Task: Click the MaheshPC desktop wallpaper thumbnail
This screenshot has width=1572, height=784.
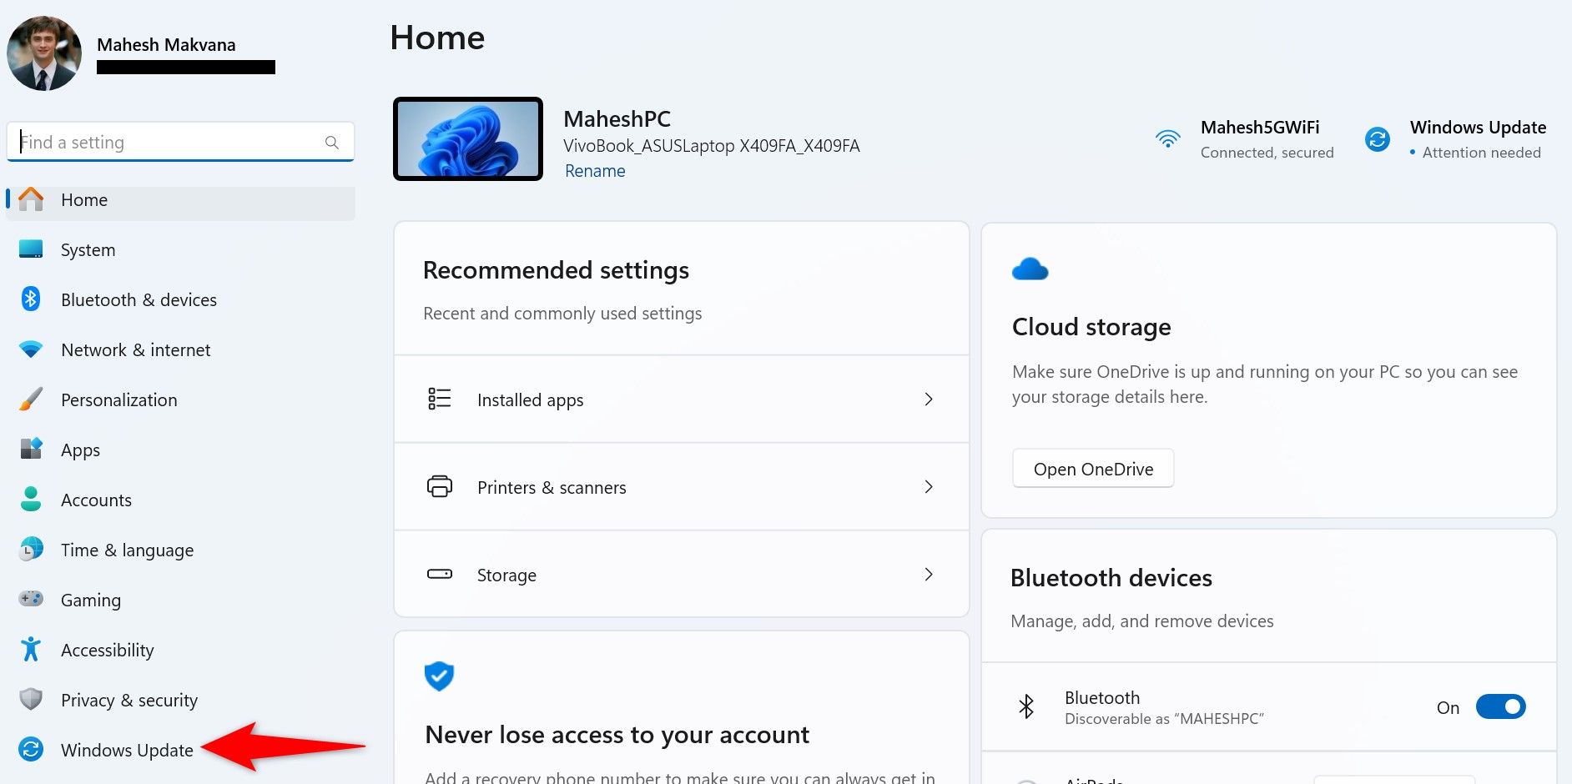Action: [x=468, y=138]
